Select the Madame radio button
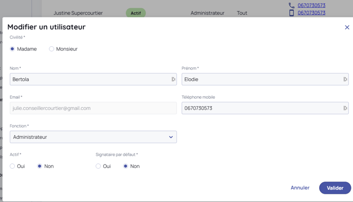 pyautogui.click(x=12, y=49)
